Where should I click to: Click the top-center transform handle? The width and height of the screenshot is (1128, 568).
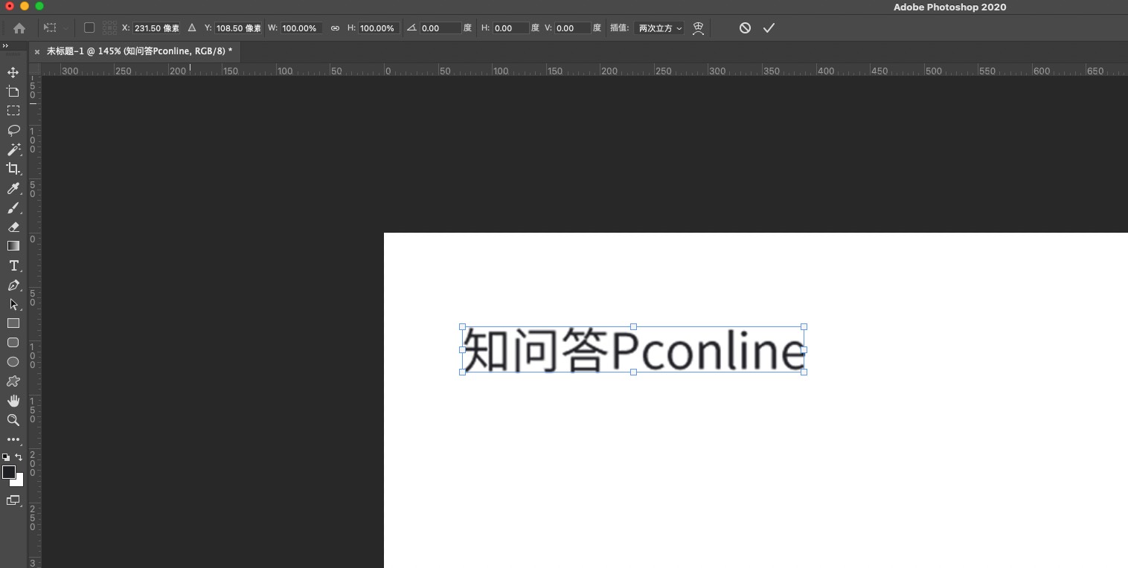point(633,326)
